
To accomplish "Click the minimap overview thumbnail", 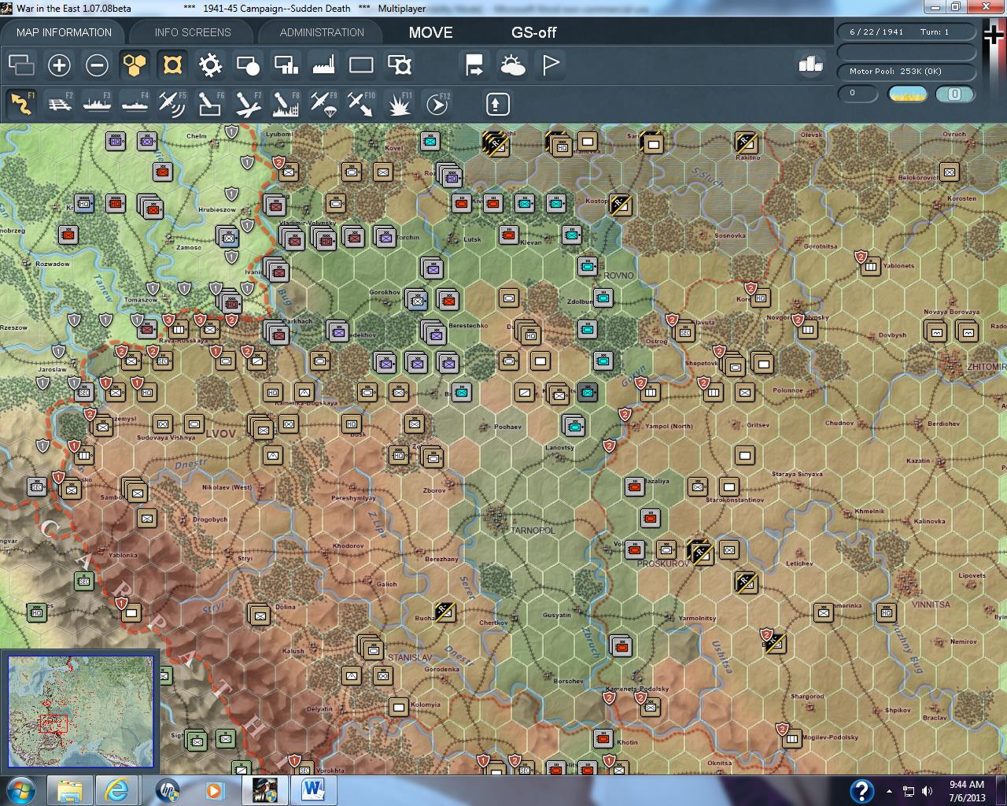I will [x=81, y=712].
